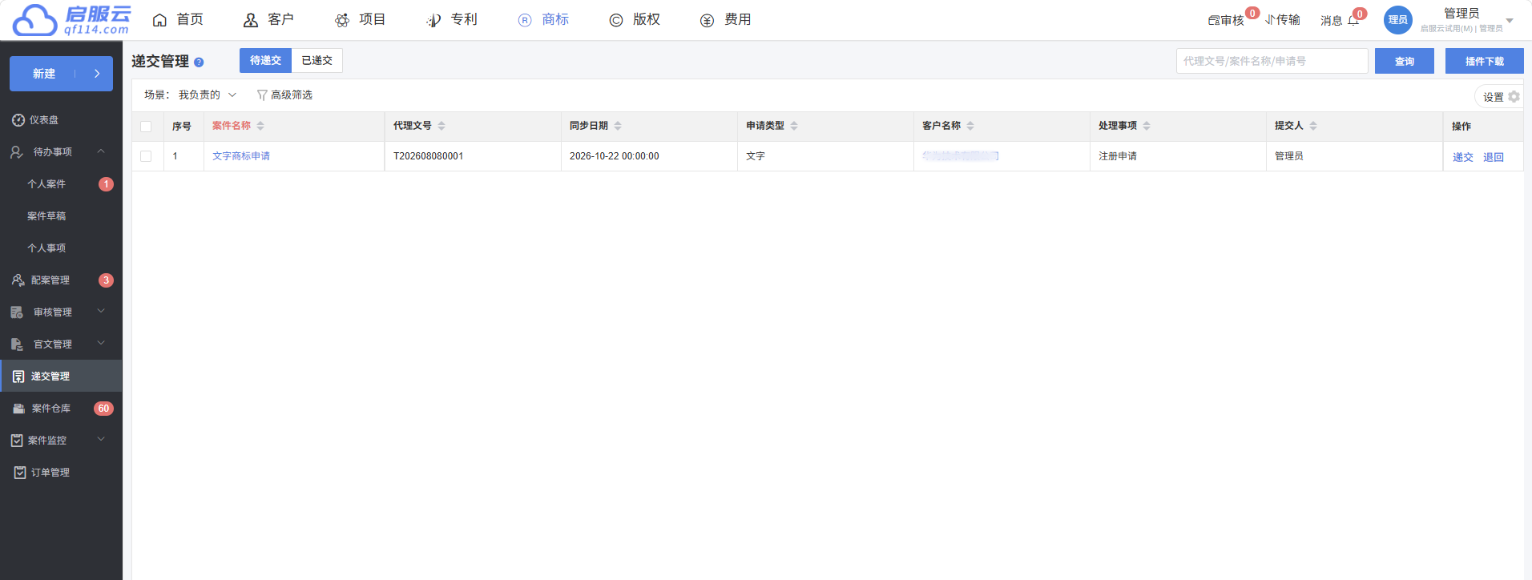Click the 客户 person icon
Viewport: 1532px width, 580px height.
click(251, 20)
